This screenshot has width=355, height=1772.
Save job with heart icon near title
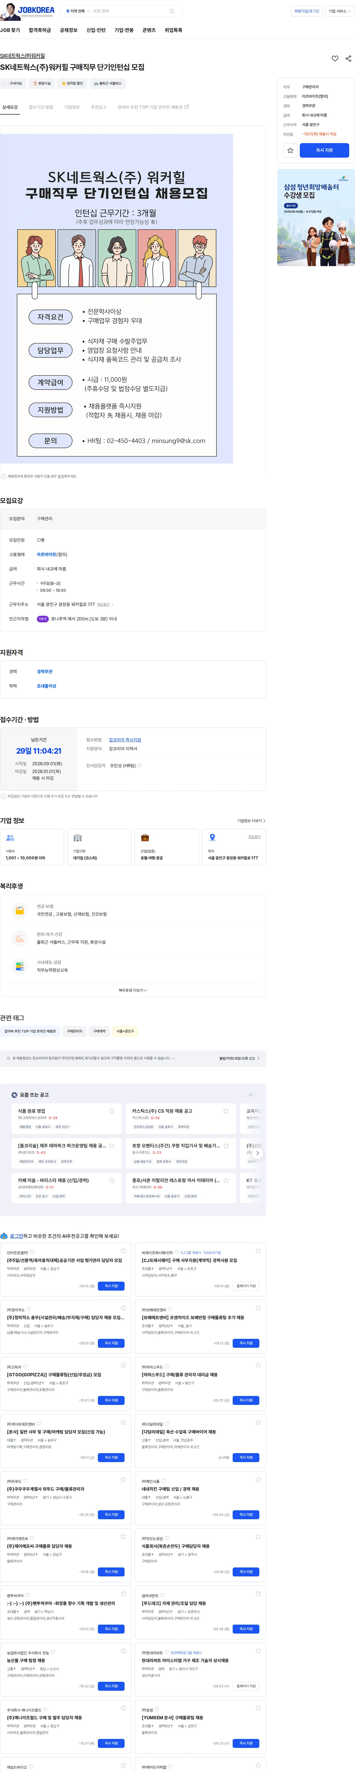pos(335,59)
